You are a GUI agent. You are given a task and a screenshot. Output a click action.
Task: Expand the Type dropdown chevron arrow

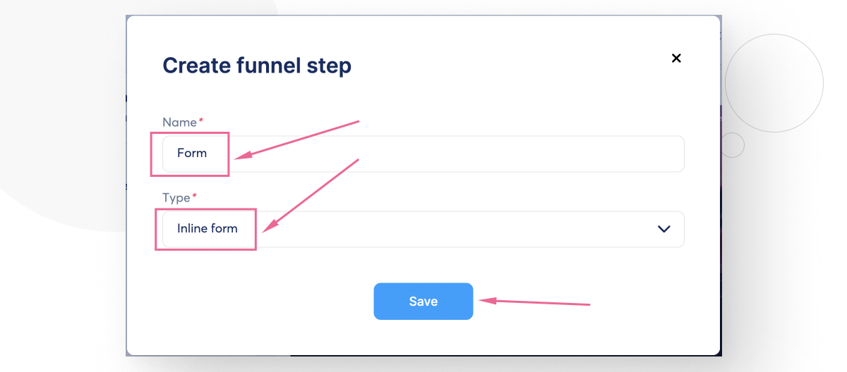tap(663, 229)
